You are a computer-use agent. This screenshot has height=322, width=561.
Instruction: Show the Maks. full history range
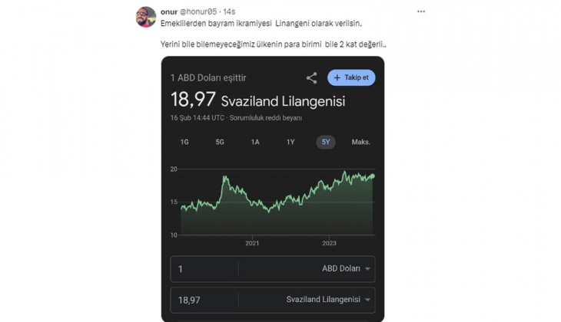361,142
